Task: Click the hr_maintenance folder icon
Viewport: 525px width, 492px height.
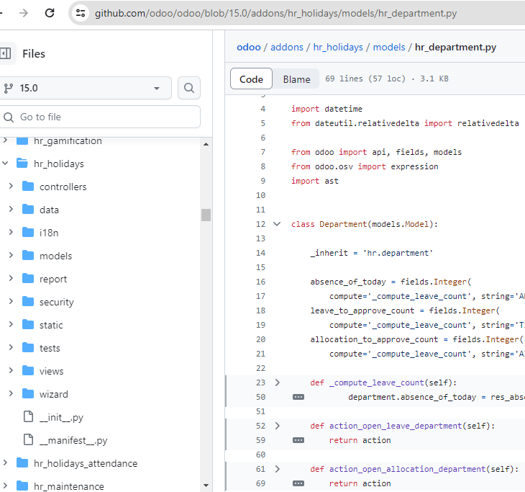Action: [22, 486]
